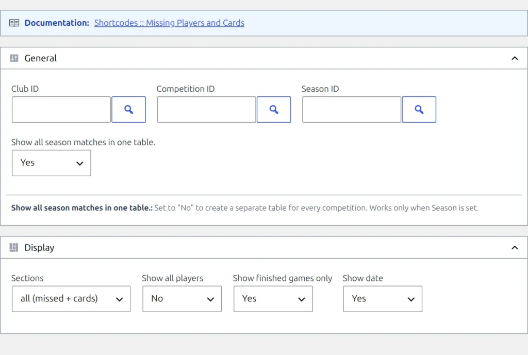Open the 'Show all season matches in one table' dropdown
This screenshot has width=528, height=355.
(x=51, y=163)
